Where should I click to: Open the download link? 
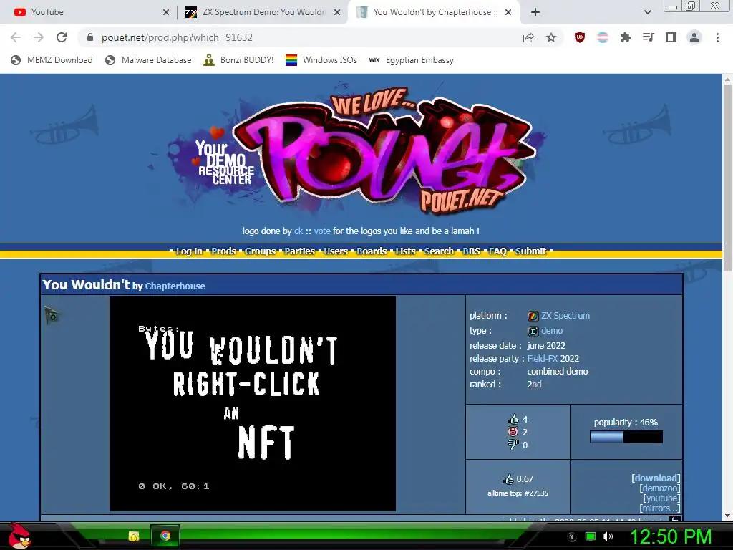pyautogui.click(x=656, y=478)
